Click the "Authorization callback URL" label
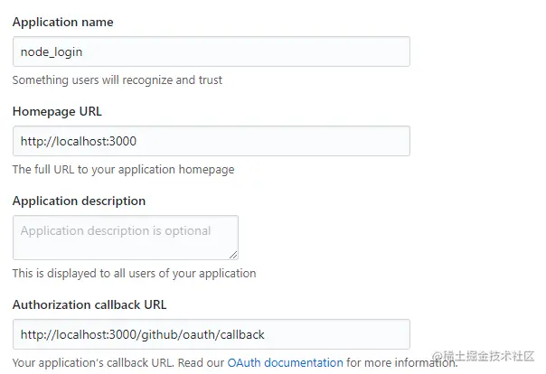This screenshot has width=546, height=374. (89, 304)
